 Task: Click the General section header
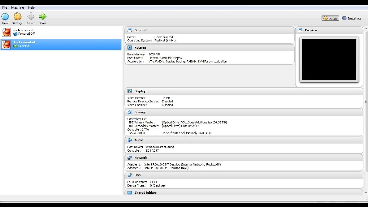pos(210,30)
